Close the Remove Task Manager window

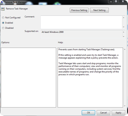click(123, 1)
